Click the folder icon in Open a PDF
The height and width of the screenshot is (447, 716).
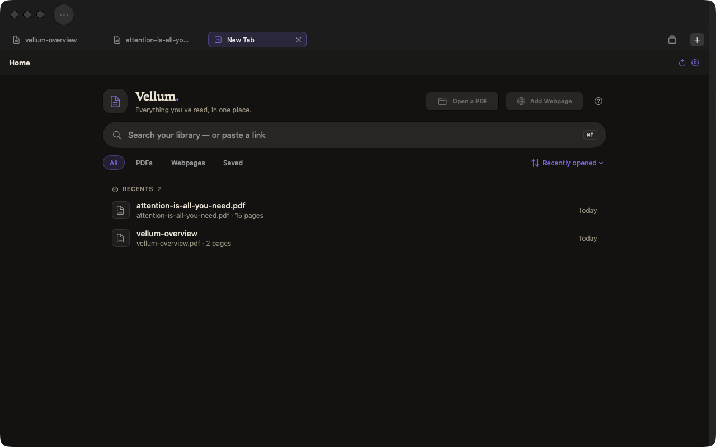coord(442,101)
